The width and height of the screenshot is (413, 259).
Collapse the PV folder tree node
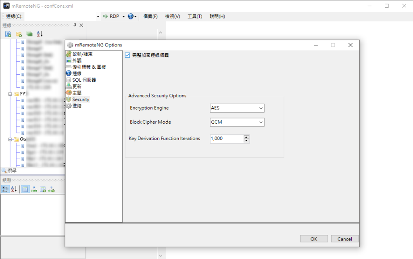point(10,94)
